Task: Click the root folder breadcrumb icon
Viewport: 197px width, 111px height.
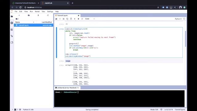Action: (x=17, y=19)
